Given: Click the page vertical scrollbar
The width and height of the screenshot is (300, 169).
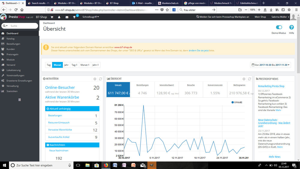Looking at the screenshot, I should click(298, 44).
